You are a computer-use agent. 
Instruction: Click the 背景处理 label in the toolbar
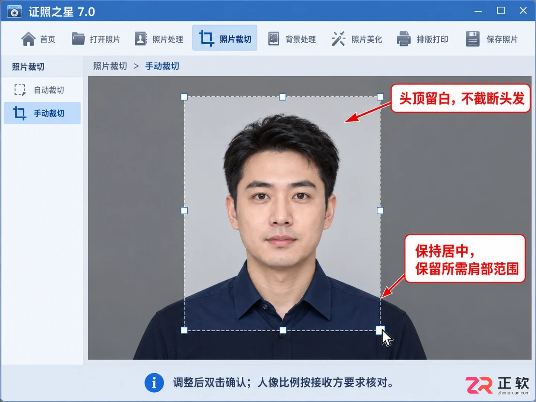tap(301, 39)
